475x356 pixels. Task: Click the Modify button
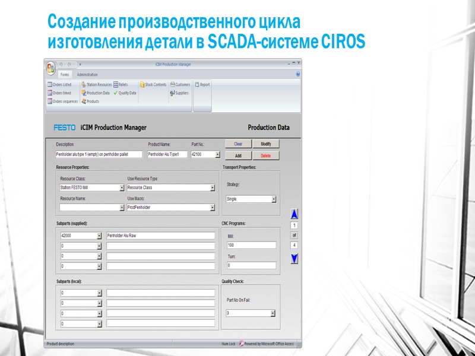click(x=266, y=144)
